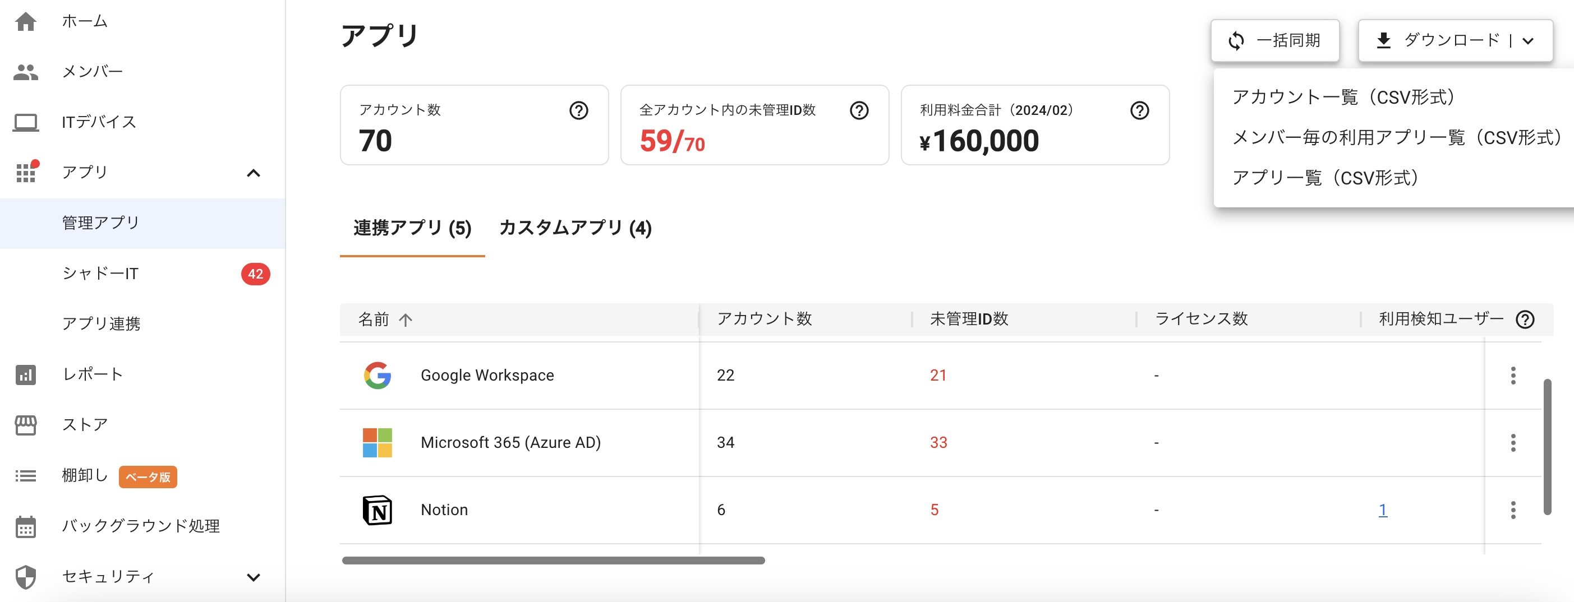Open the Reports chart icon
Viewport: 1574px width, 602px height.
(26, 374)
